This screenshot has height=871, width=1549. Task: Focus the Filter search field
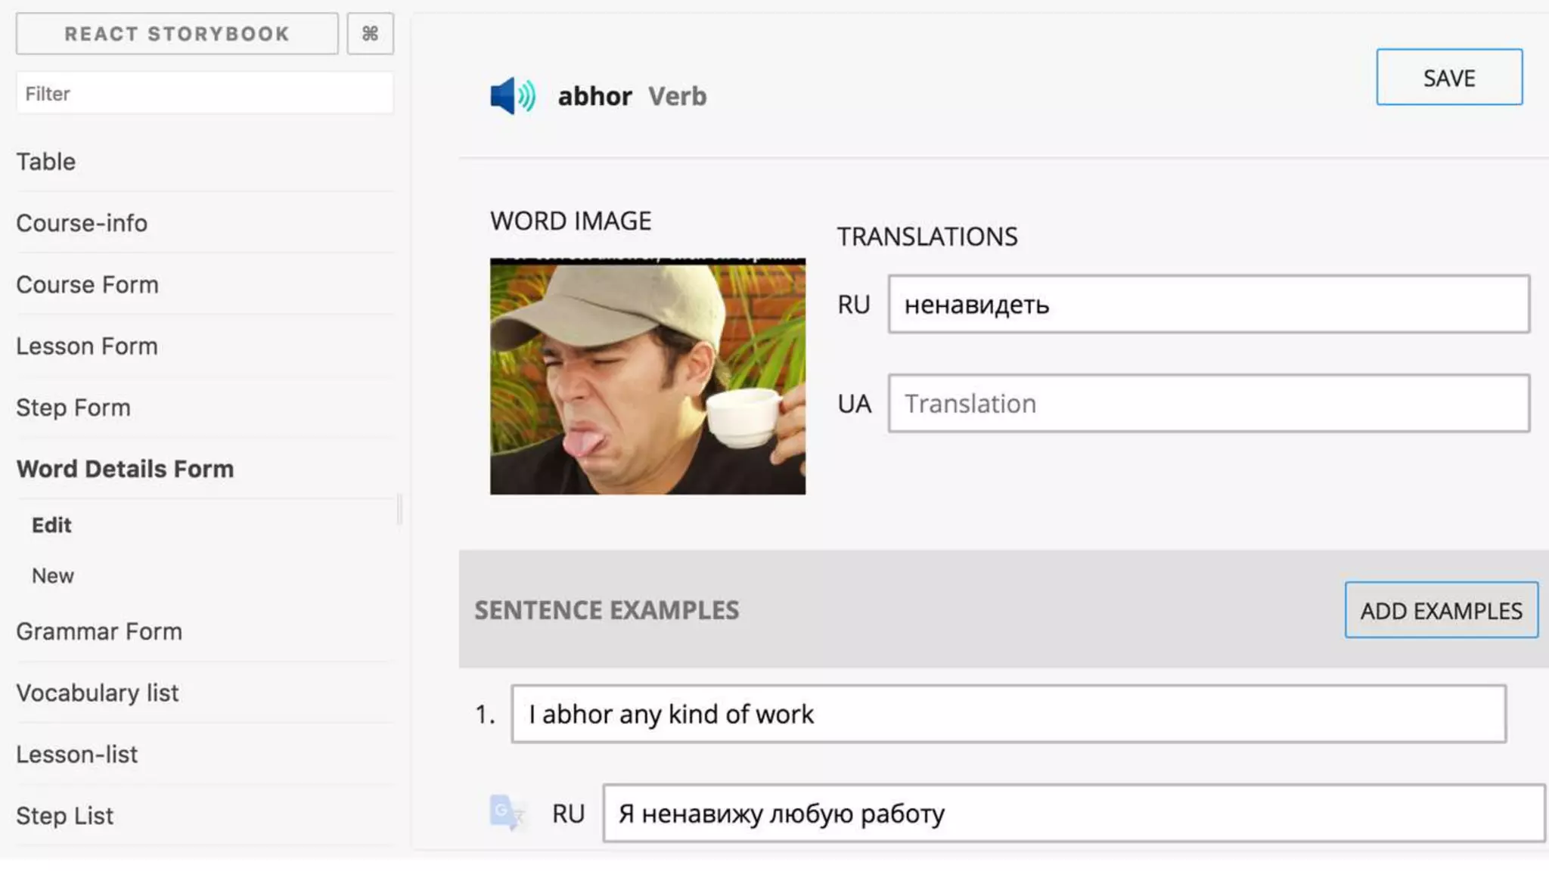204,94
